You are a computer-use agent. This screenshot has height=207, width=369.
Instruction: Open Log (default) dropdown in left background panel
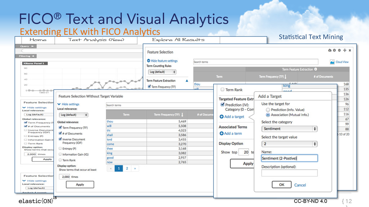tap(39, 115)
